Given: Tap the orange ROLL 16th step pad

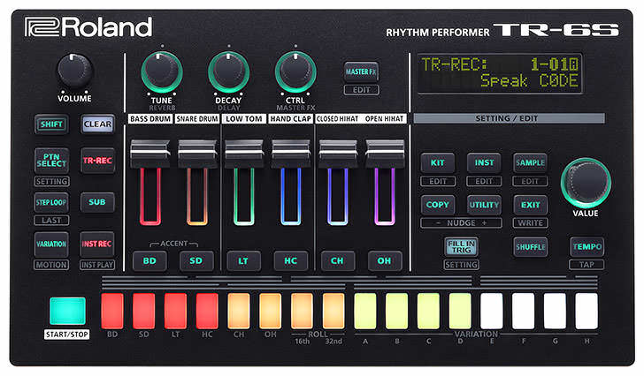Looking at the screenshot, I should coord(302,311).
